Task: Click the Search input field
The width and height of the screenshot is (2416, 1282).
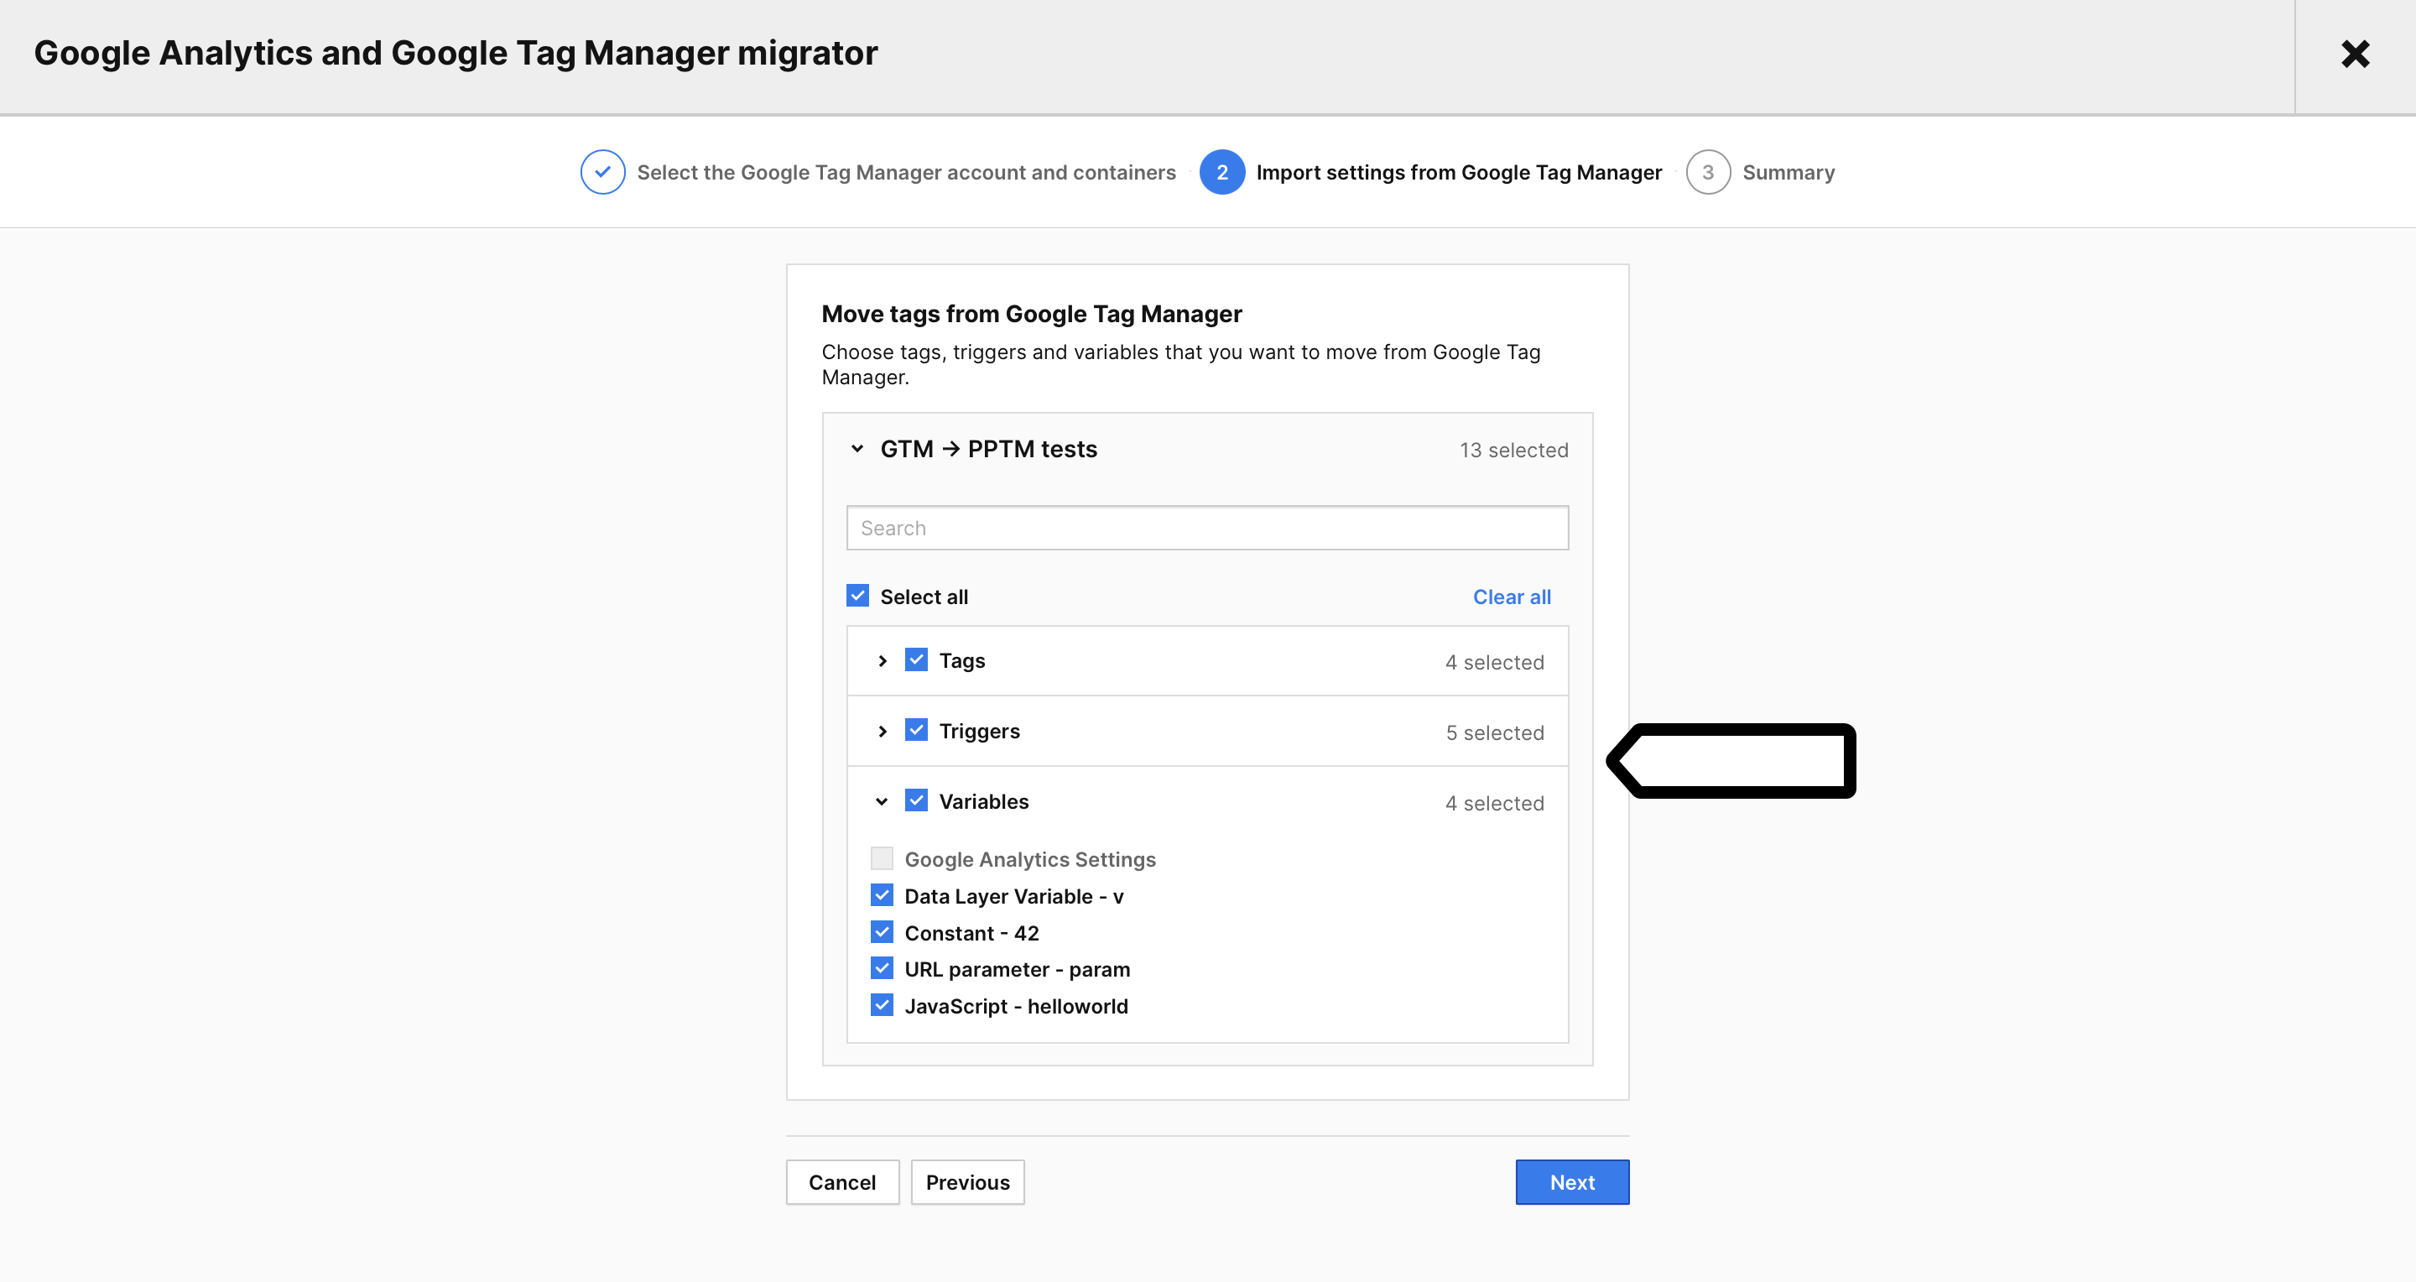Action: point(1207,528)
